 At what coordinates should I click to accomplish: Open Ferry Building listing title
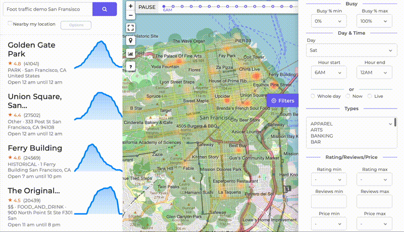click(35, 148)
